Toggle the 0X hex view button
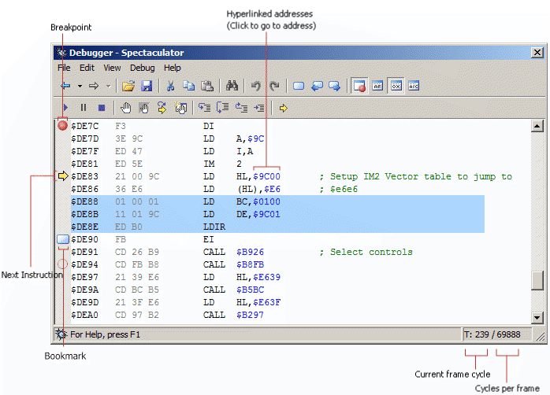Image resolution: width=550 pixels, height=395 pixels. [x=396, y=86]
